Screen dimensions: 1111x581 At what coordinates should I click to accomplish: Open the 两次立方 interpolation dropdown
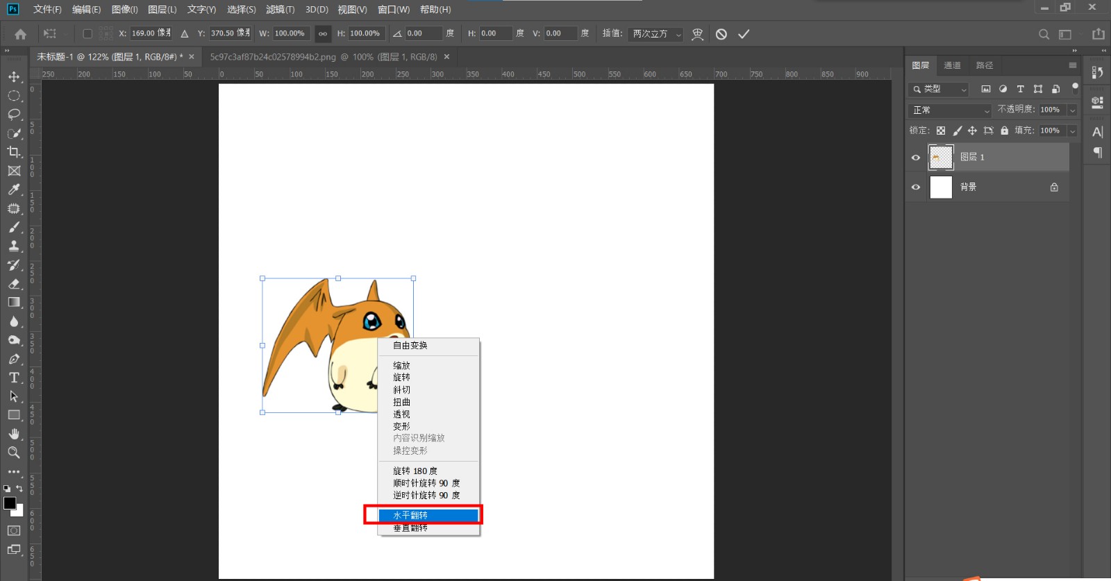point(657,34)
